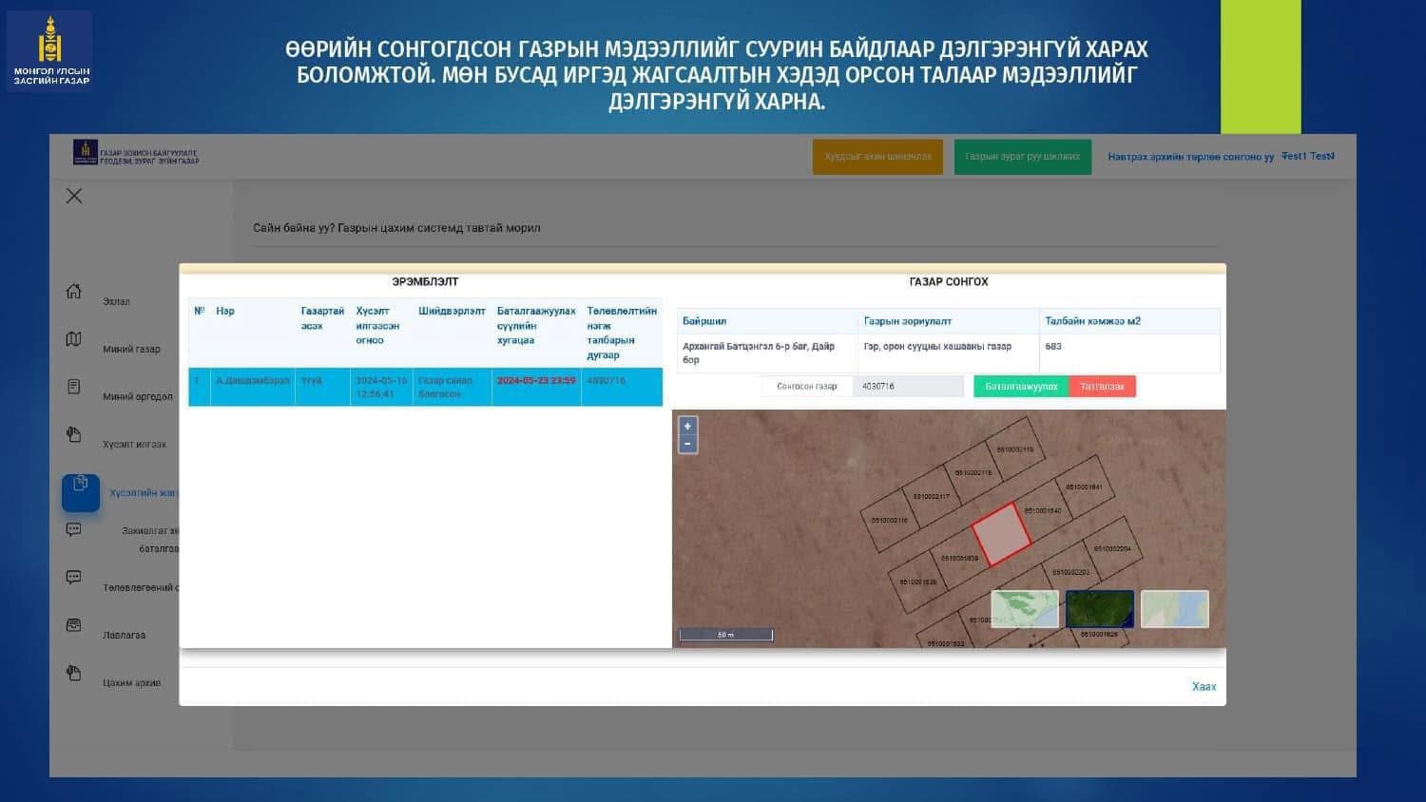Click the Хаах link to close dialog

click(1204, 686)
